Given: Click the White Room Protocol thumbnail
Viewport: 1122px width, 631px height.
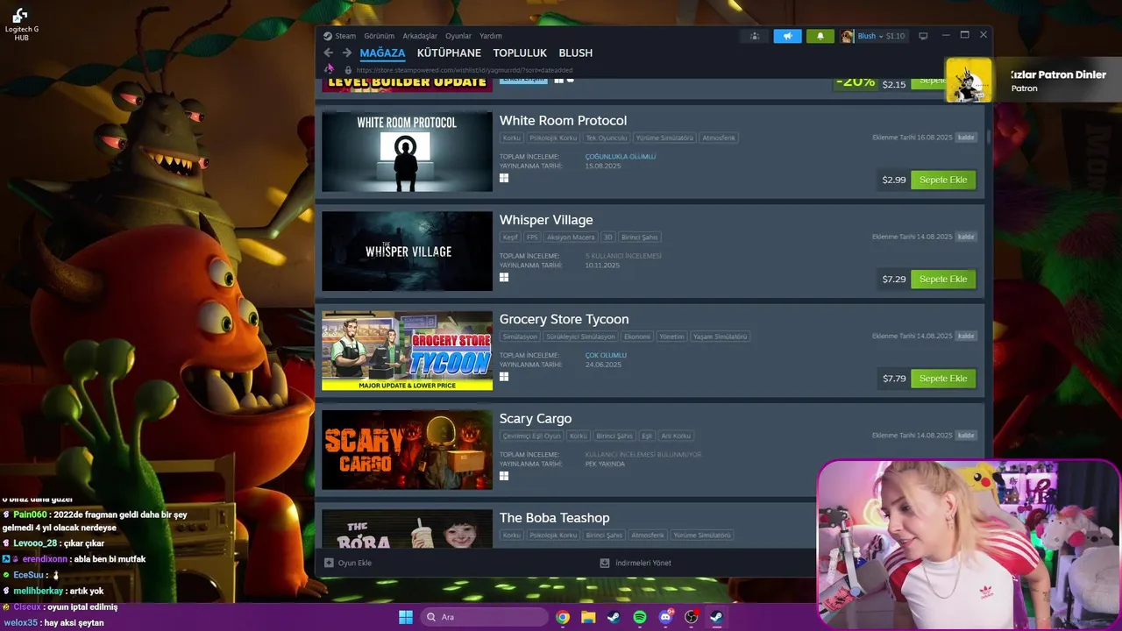Looking at the screenshot, I should 407,152.
